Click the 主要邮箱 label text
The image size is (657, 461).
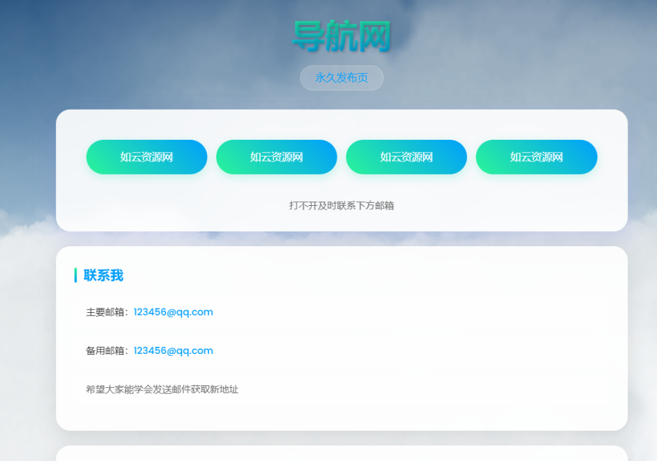[x=106, y=312]
